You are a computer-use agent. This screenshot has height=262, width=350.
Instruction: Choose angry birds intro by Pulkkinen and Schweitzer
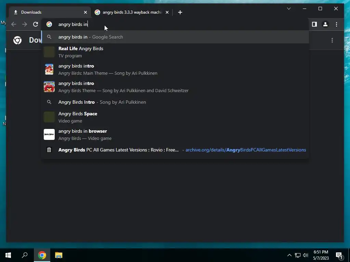pos(175,87)
